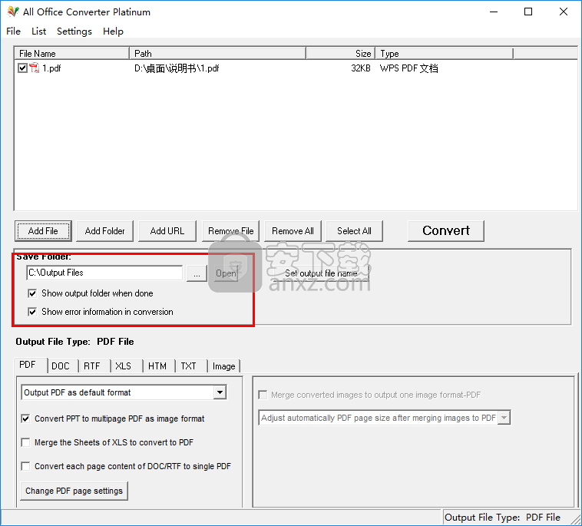Switch to the HTM tab
The height and width of the screenshot is (526, 582).
[x=159, y=366]
